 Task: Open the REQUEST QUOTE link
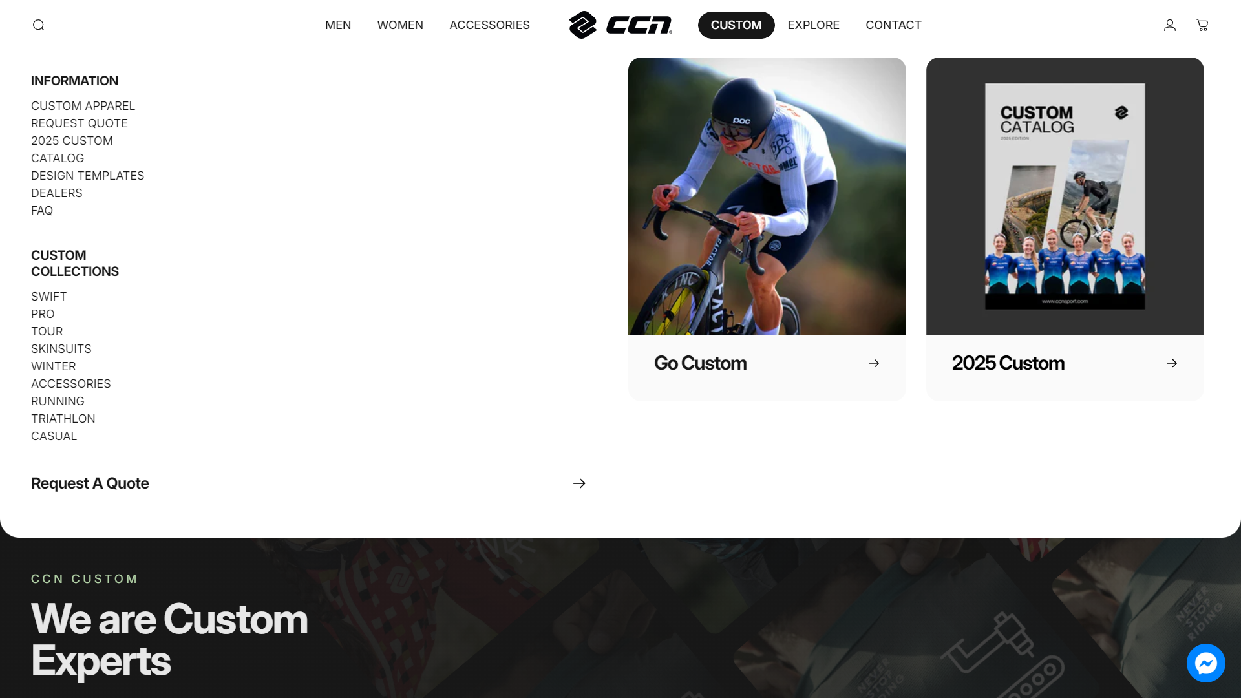80,123
